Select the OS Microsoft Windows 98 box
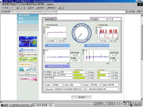This screenshot has height=107, width=143. (x=100, y=89)
